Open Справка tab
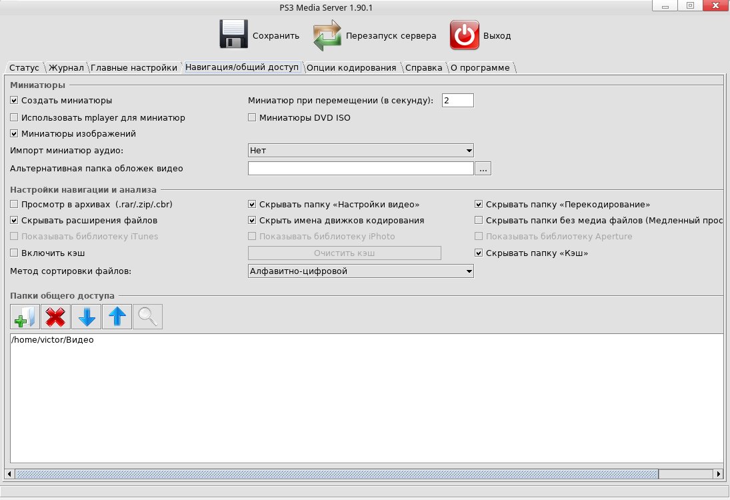Screen dimensions: 730x500 423,67
